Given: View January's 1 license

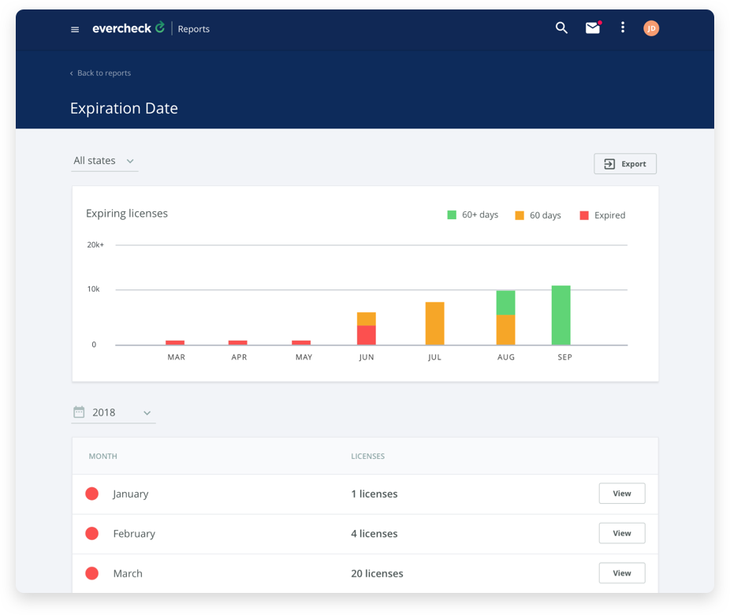Looking at the screenshot, I should (x=621, y=493).
